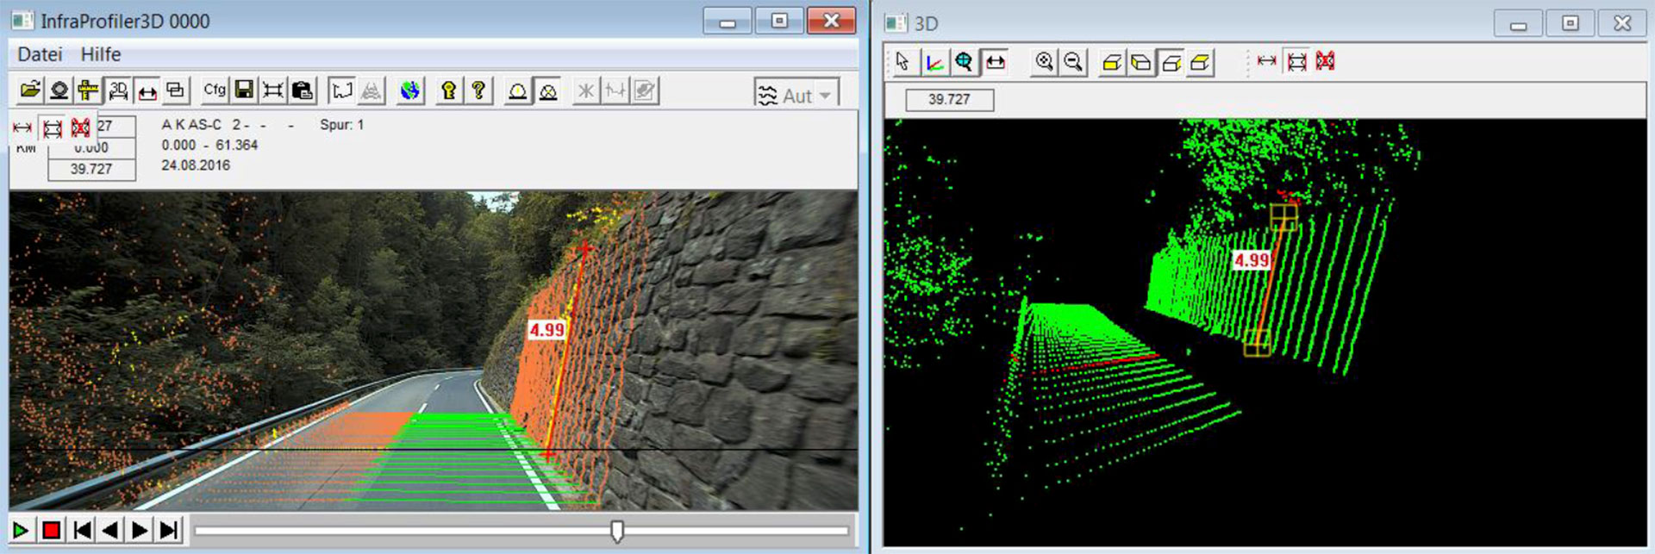Image resolution: width=1655 pixels, height=554 pixels.
Task: Click the Cfg configuration button
Action: click(x=215, y=90)
